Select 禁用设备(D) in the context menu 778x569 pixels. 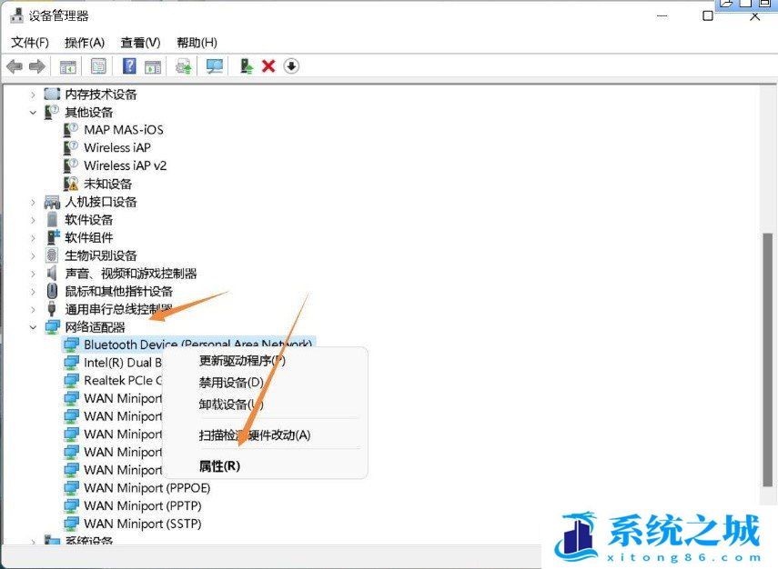(231, 383)
